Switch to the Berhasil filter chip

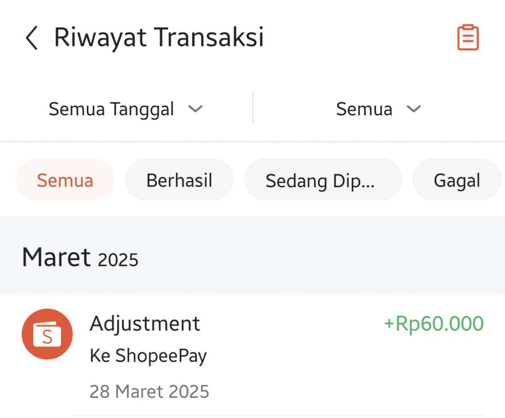pos(179,180)
